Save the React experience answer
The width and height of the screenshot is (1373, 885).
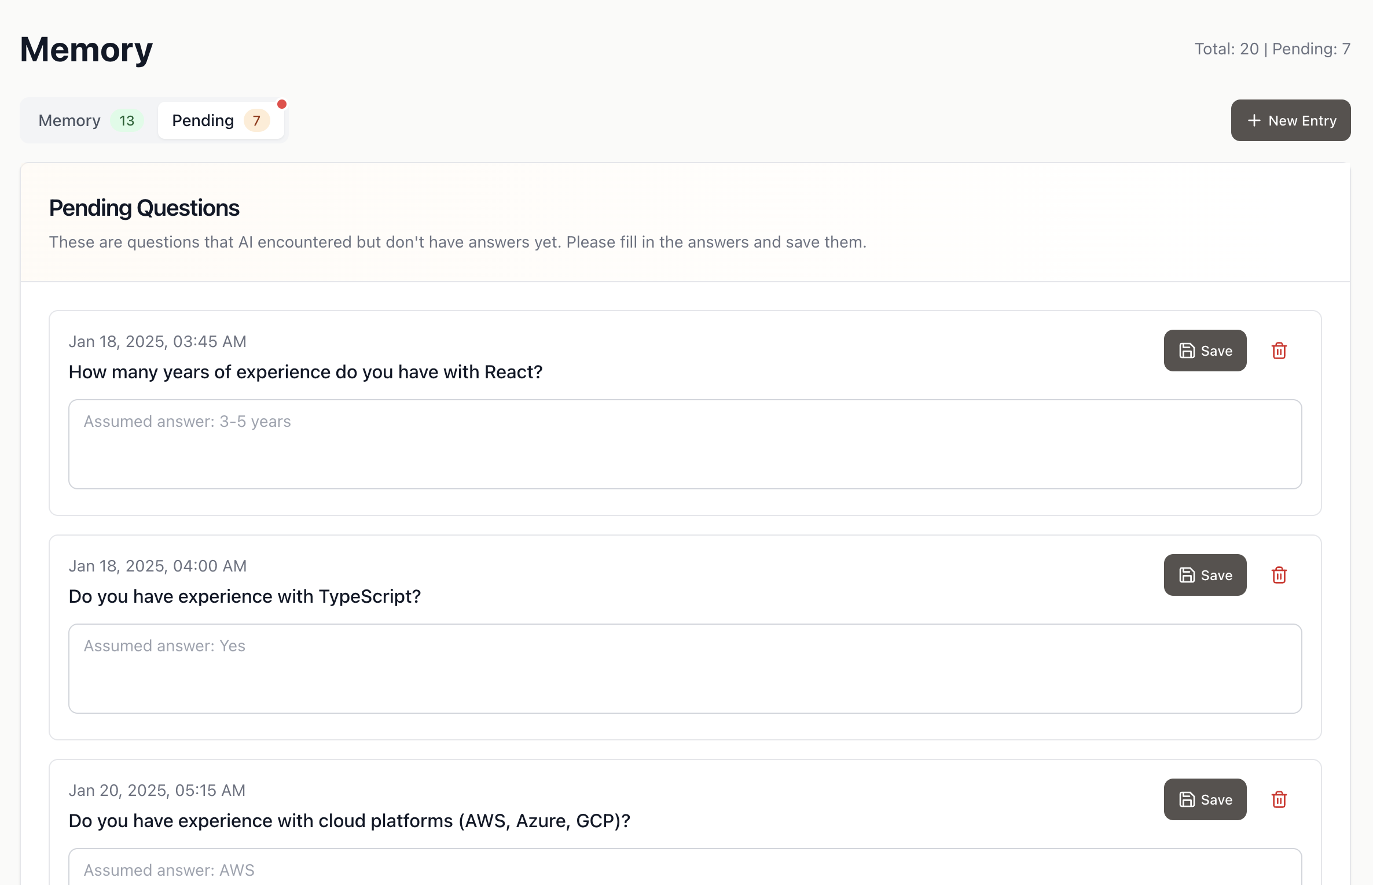point(1205,351)
